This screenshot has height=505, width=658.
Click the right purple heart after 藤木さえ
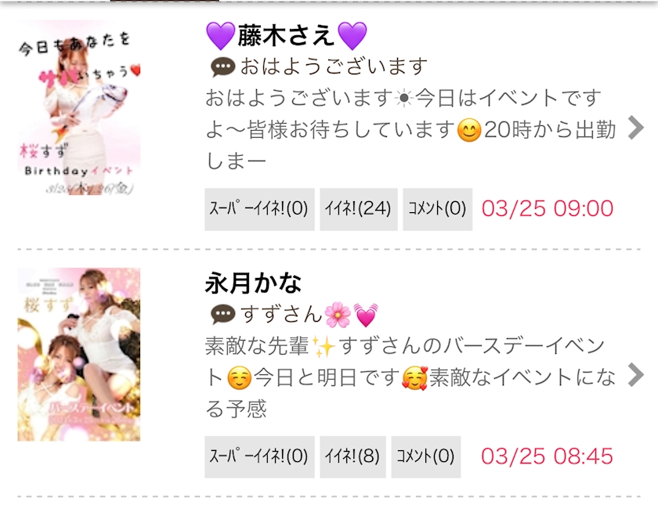click(352, 36)
